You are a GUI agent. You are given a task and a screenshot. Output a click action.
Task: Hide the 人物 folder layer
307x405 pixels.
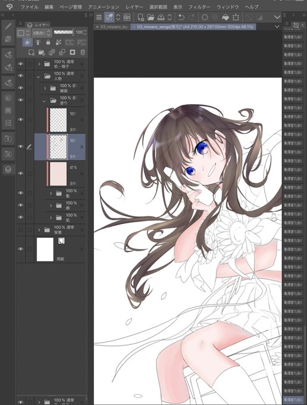coord(21,76)
